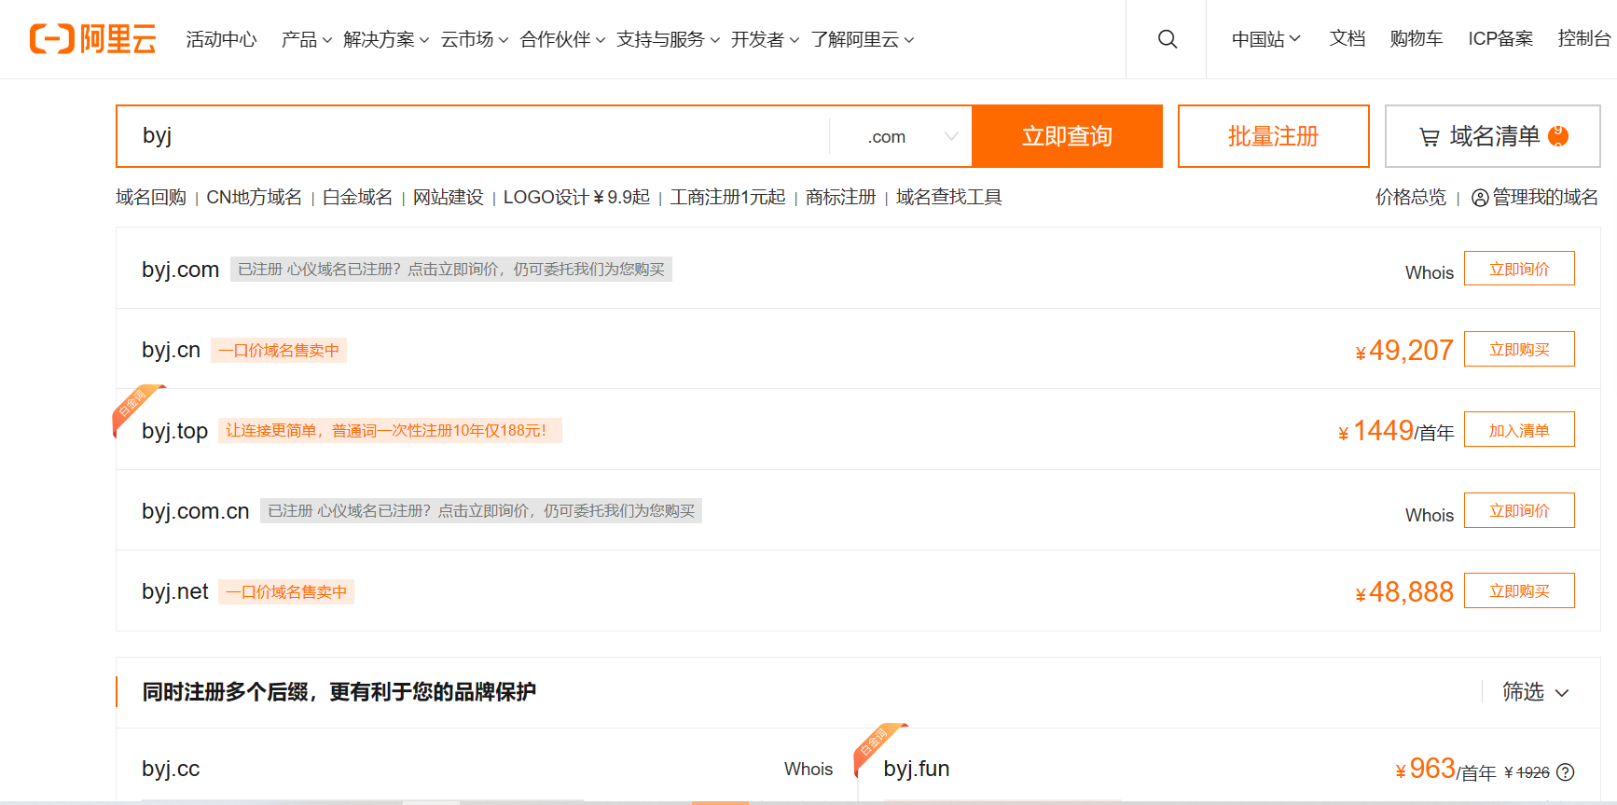
Task: Click the 白金词 ribbon on byj.fun
Action: coord(874,743)
